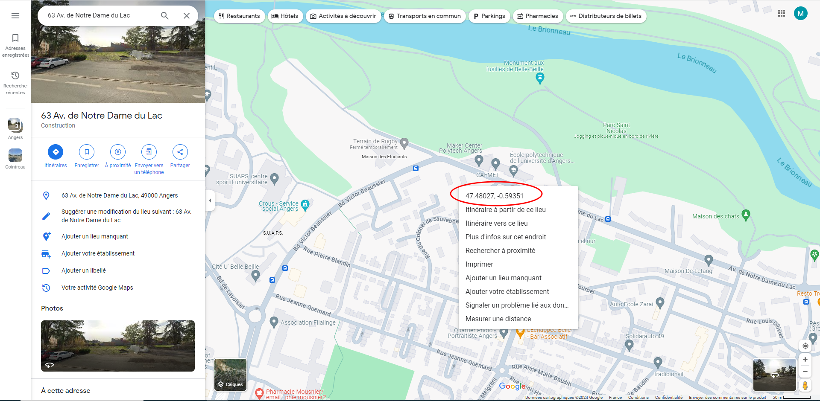This screenshot has height=401, width=820.
Task: Click the Crous - Service social Angers pin
Action: pyautogui.click(x=305, y=205)
